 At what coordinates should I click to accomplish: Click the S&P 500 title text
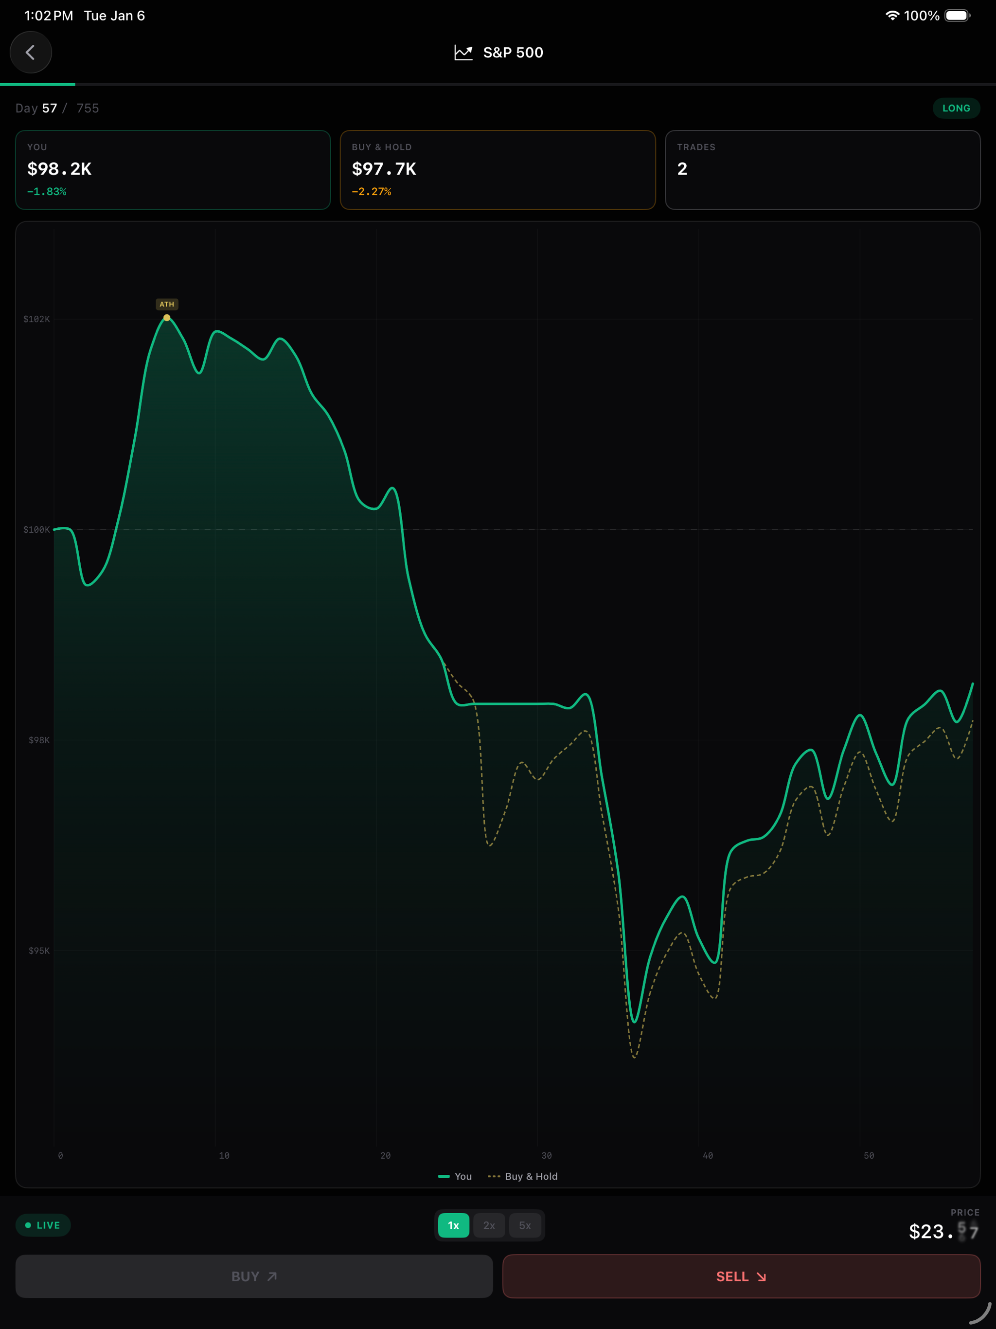click(513, 53)
